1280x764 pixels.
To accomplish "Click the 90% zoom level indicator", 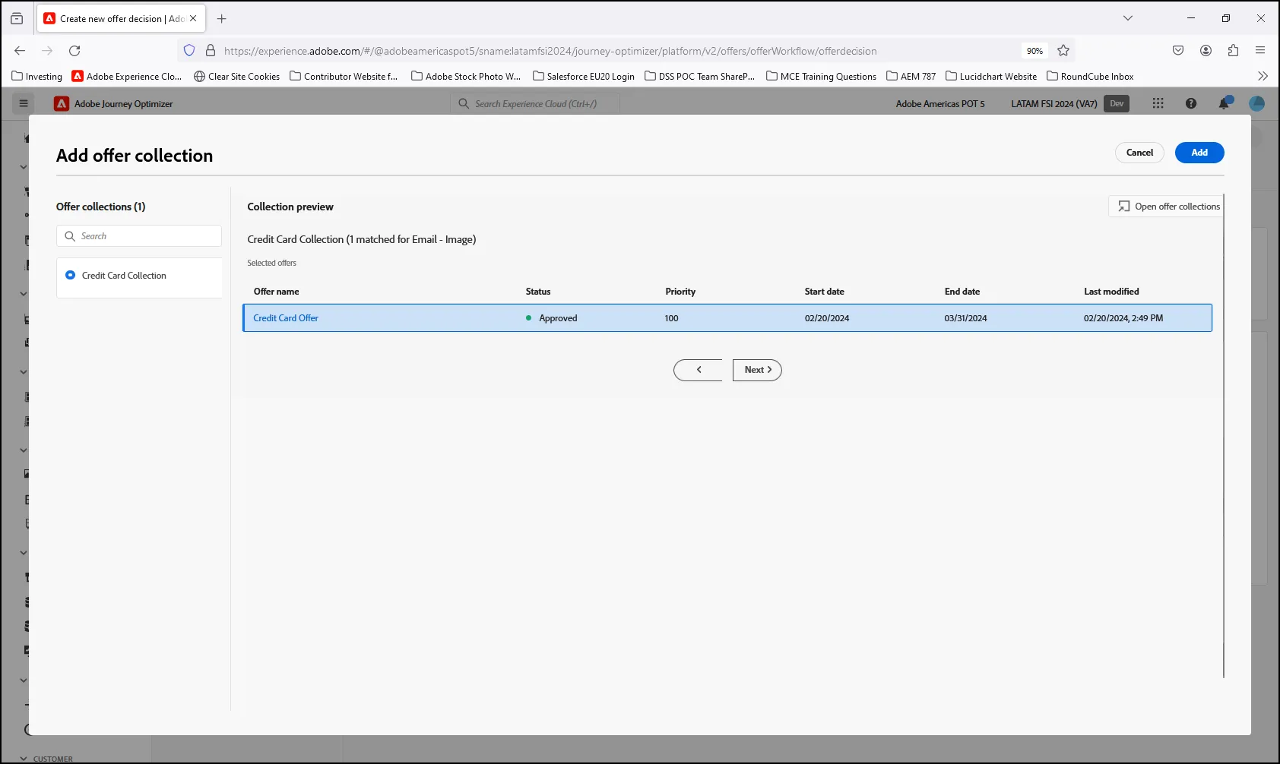I will [x=1034, y=51].
